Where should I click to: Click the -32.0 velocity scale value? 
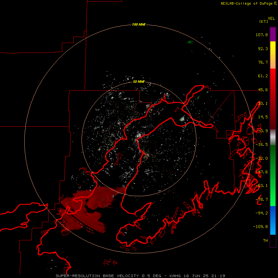(x=262, y=158)
